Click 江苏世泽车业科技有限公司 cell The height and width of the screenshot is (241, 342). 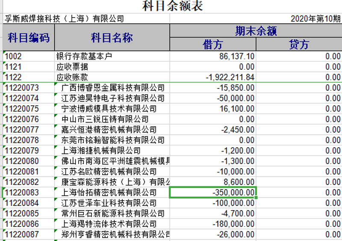pos(112,203)
